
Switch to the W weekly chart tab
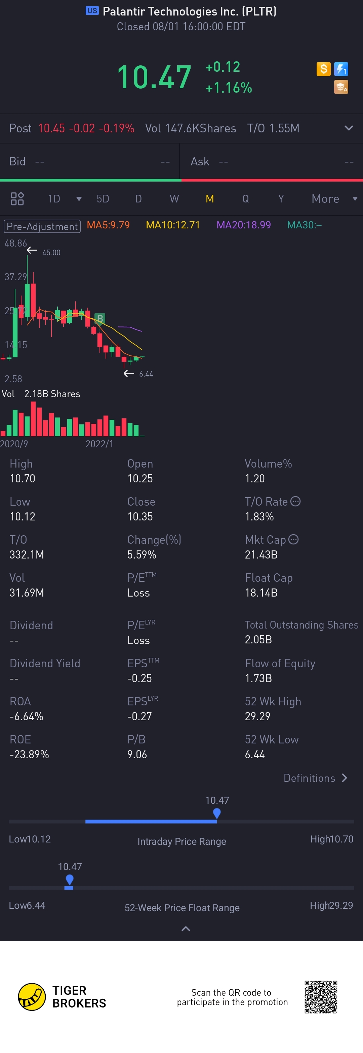[x=174, y=199]
